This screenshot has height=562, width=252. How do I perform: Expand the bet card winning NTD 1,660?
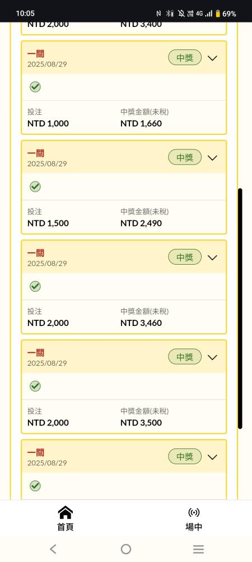[212, 58]
